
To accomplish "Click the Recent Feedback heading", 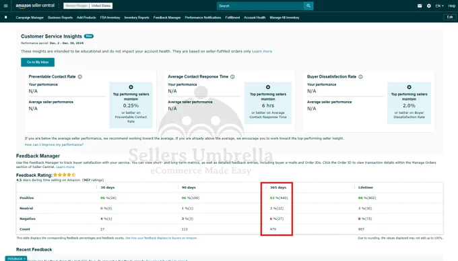I will click(34, 250).
